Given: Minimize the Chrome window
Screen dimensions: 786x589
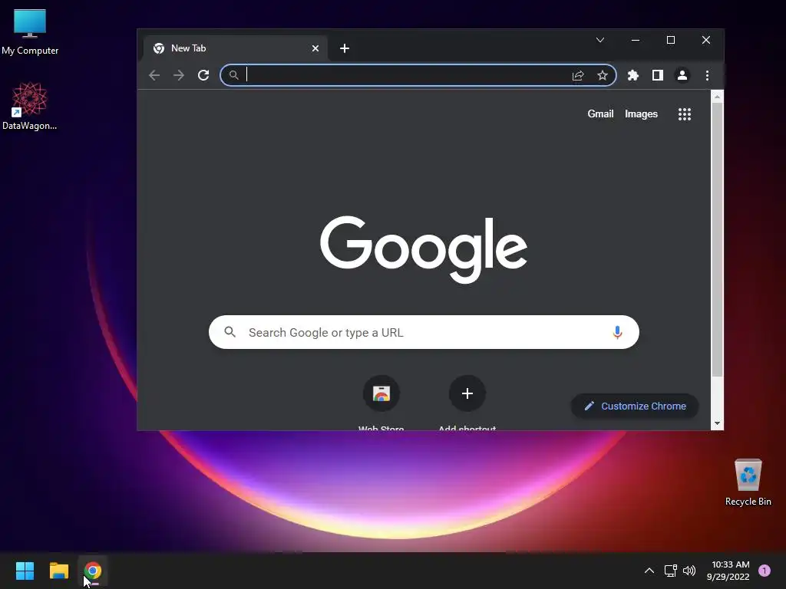Looking at the screenshot, I should pyautogui.click(x=636, y=40).
